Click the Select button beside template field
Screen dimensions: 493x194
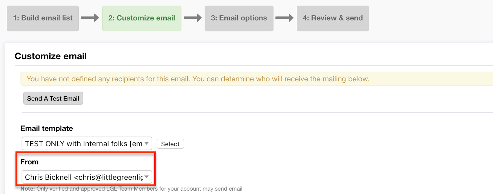point(170,144)
